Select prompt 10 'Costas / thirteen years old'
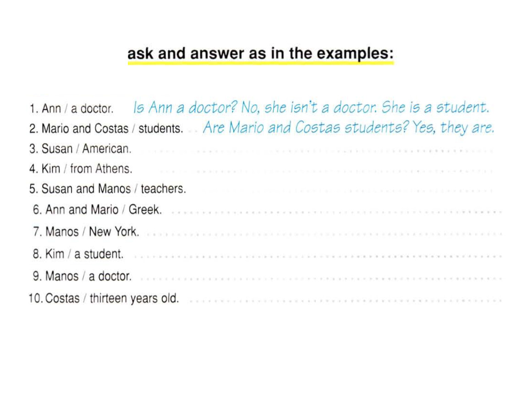 104,298
